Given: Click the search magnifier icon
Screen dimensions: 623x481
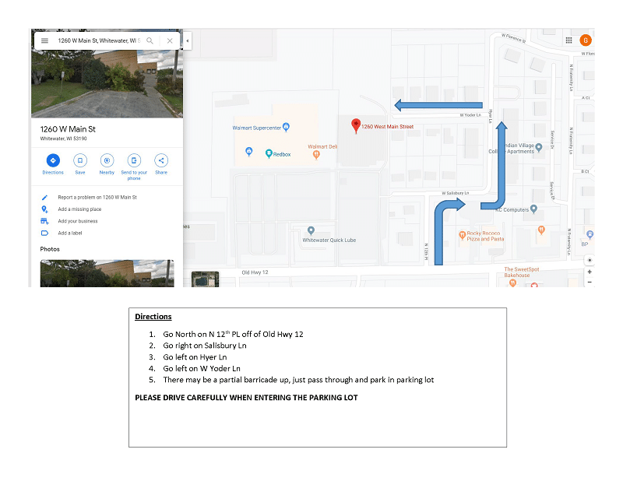Looking at the screenshot, I should pos(150,40).
